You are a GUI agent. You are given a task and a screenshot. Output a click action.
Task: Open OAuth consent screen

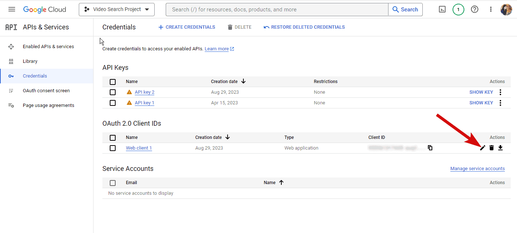(x=46, y=91)
